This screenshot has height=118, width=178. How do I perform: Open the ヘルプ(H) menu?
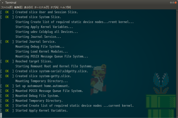tap(65, 7)
